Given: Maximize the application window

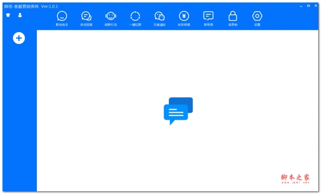Looking at the screenshot, I should tap(308, 6).
